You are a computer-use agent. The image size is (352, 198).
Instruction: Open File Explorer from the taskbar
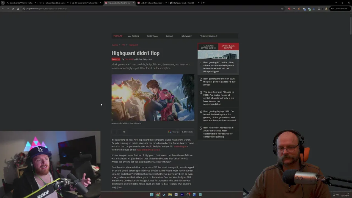170,195
